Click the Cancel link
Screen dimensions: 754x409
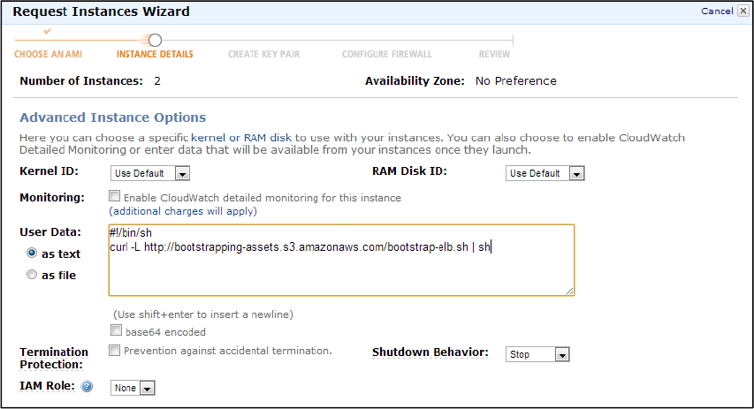716,11
